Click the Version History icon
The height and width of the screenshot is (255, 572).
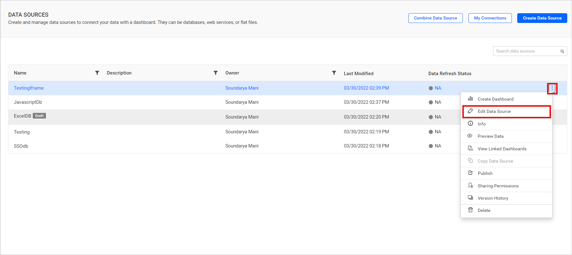click(470, 198)
